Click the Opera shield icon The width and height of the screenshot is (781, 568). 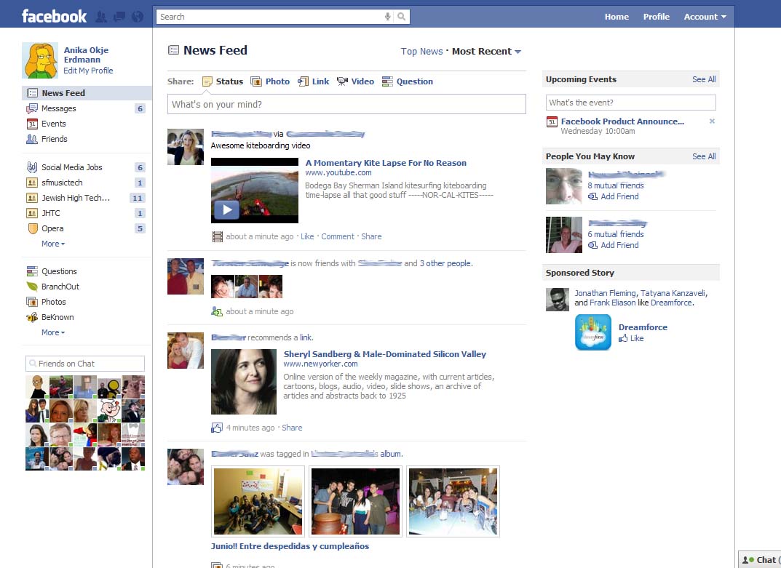point(32,228)
